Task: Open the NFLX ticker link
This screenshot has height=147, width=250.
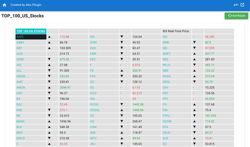Action: (166, 65)
